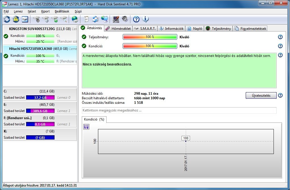Click the '298 nap, 11 óra' value
This screenshot has width=290, height=190.
click(146, 94)
